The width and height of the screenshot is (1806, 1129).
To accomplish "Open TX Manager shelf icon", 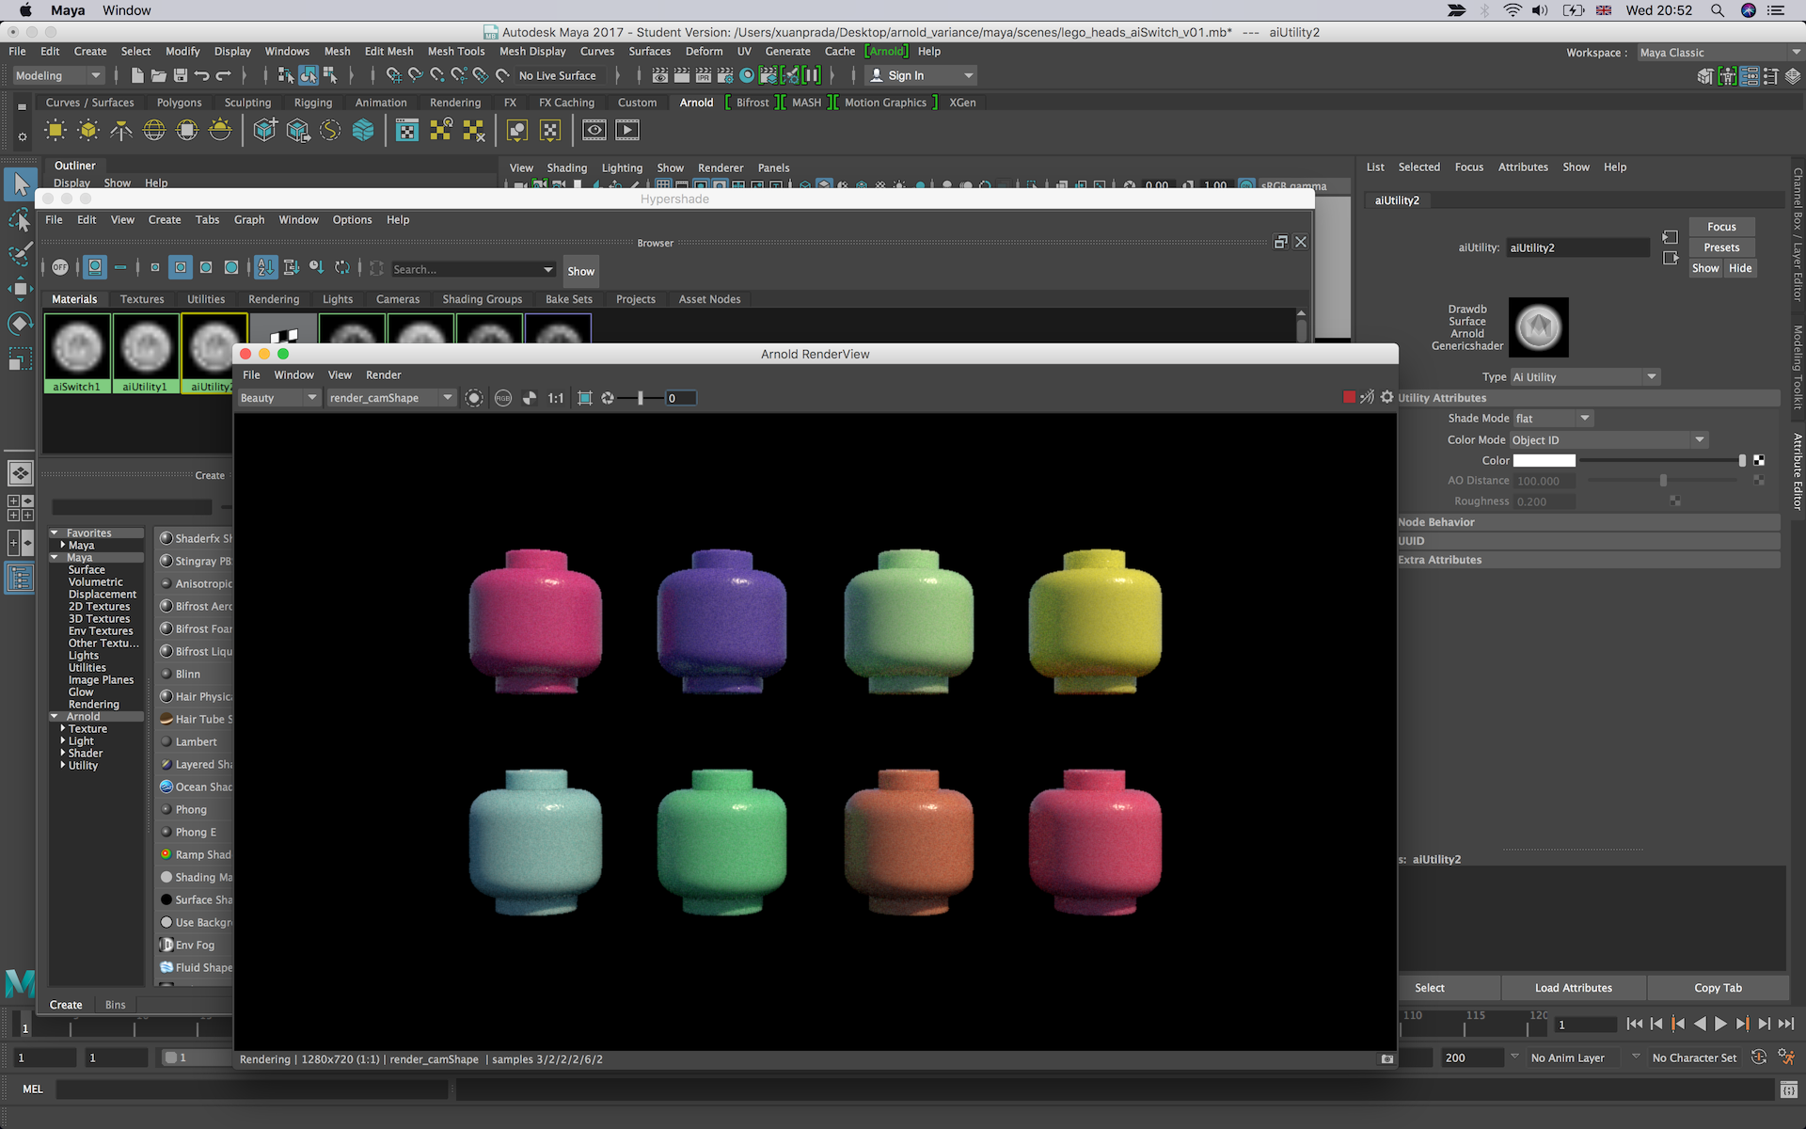I will click(x=407, y=131).
